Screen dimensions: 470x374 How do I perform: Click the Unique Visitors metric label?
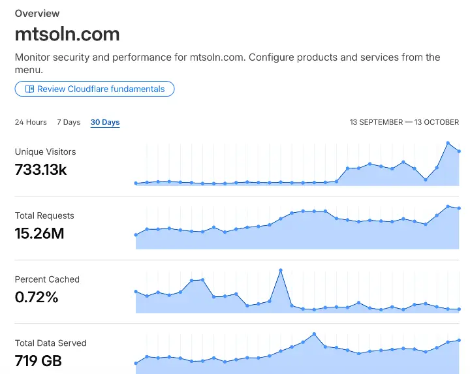(x=45, y=151)
